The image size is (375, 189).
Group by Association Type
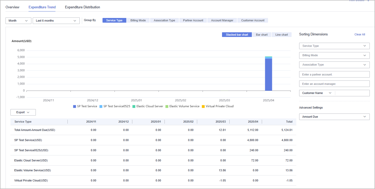pos(164,20)
